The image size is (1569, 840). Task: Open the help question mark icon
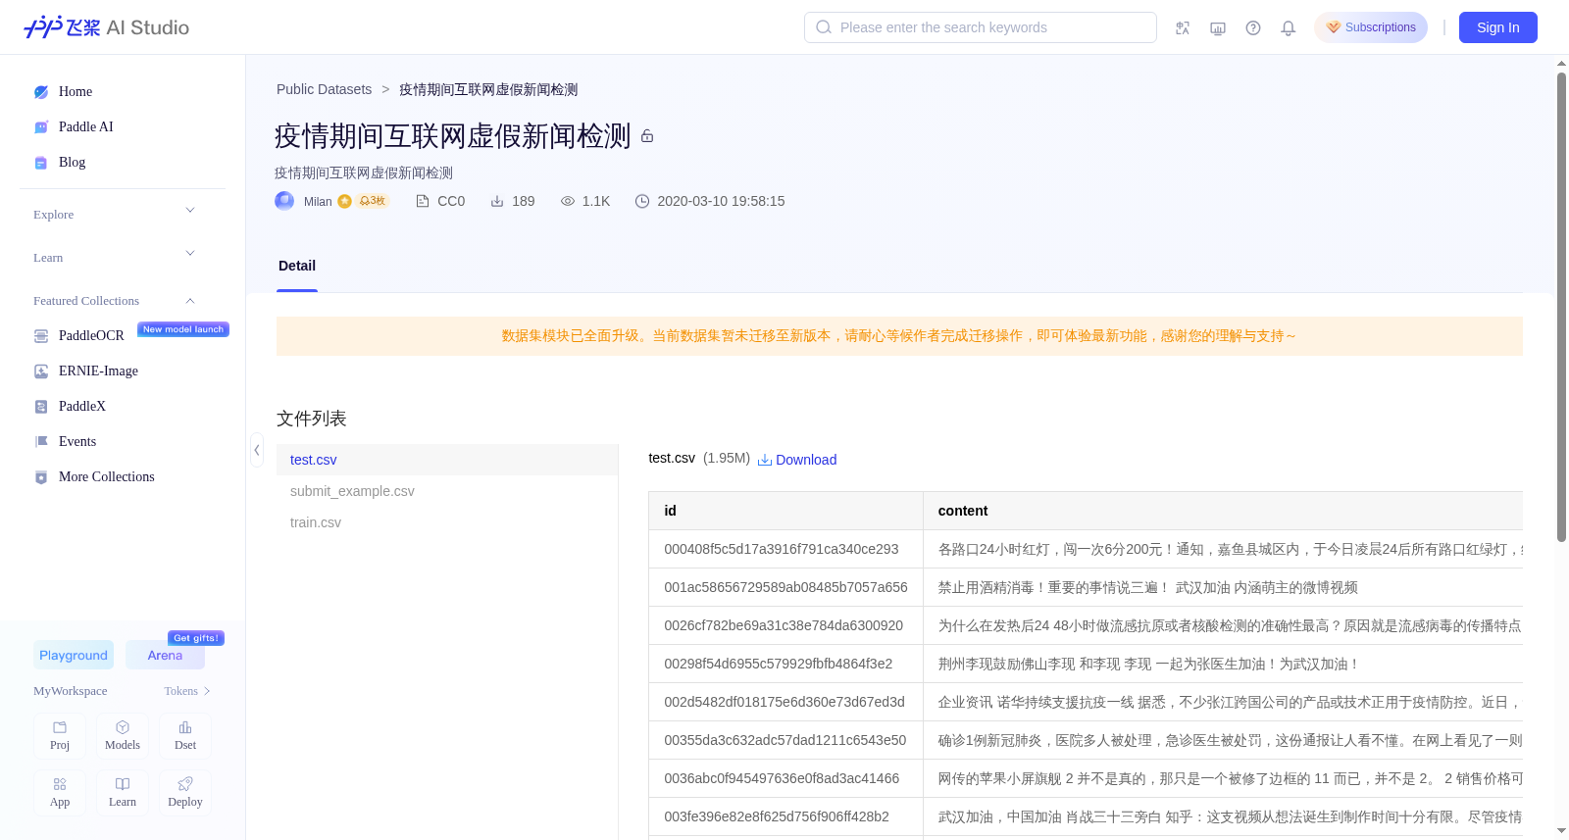[1253, 27]
